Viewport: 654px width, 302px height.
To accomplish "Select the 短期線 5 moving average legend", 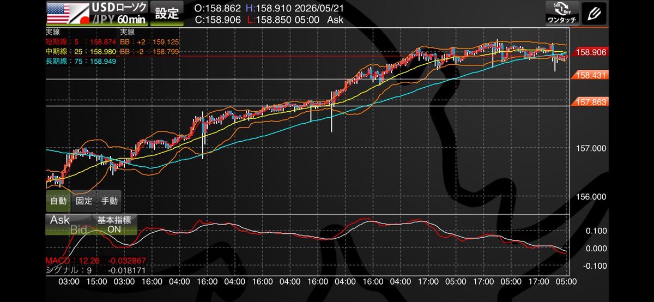I will (80, 41).
